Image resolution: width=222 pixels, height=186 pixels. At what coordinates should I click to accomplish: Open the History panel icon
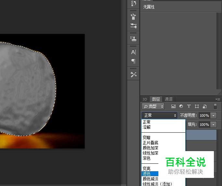tap(133, 3)
